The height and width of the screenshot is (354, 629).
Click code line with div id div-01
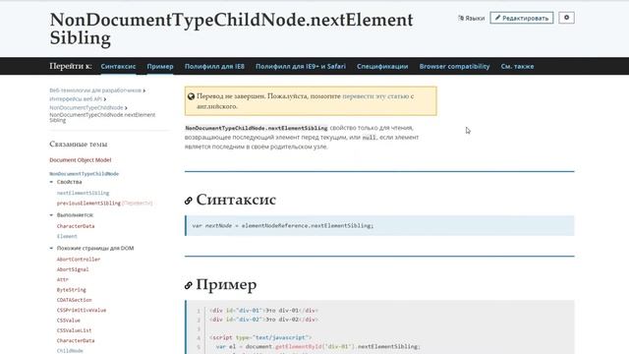click(263, 311)
